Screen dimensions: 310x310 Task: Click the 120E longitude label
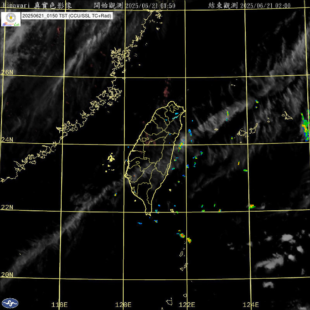tap(123, 305)
